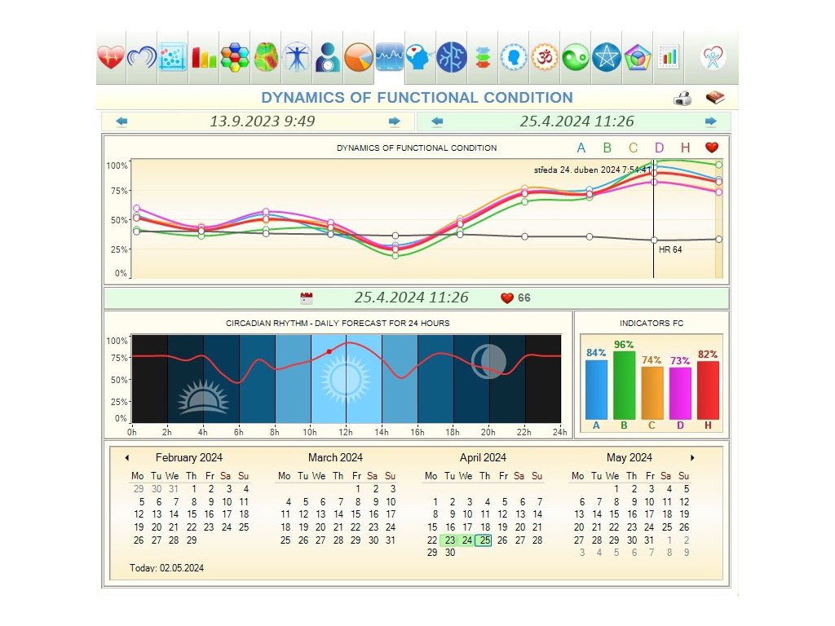Toggle curve H in chart legend

pyautogui.click(x=685, y=148)
